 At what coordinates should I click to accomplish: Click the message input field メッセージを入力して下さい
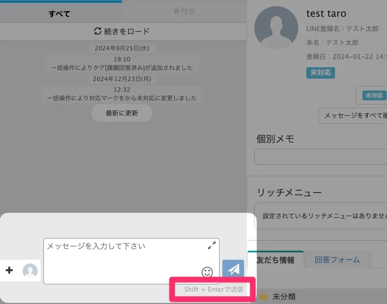(x=123, y=254)
